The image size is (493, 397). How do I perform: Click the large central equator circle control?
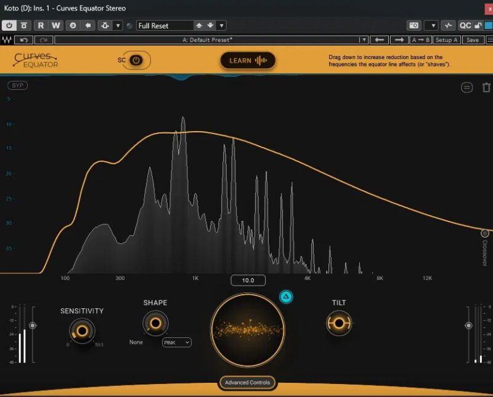pos(248,330)
